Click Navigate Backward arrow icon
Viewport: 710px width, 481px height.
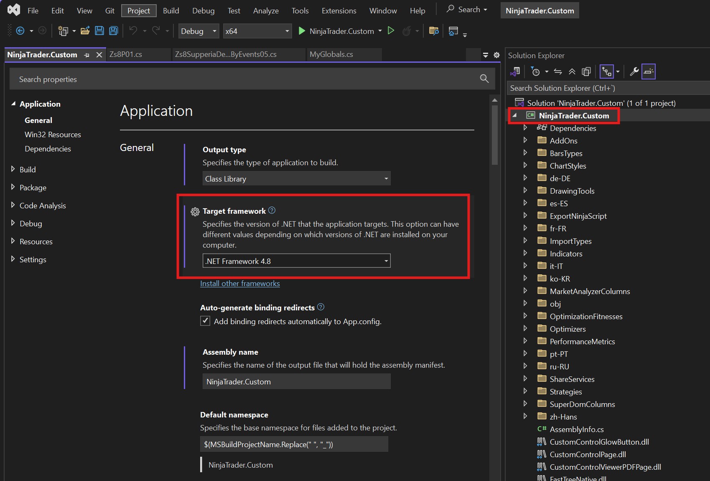click(x=20, y=31)
